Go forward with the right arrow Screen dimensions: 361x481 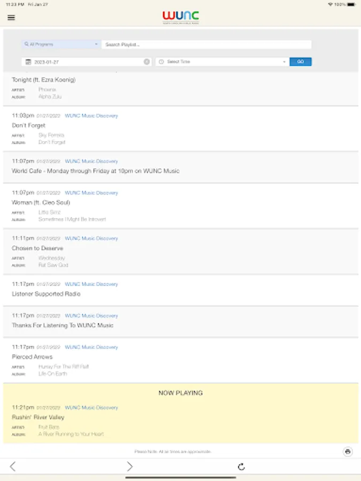coord(130,467)
